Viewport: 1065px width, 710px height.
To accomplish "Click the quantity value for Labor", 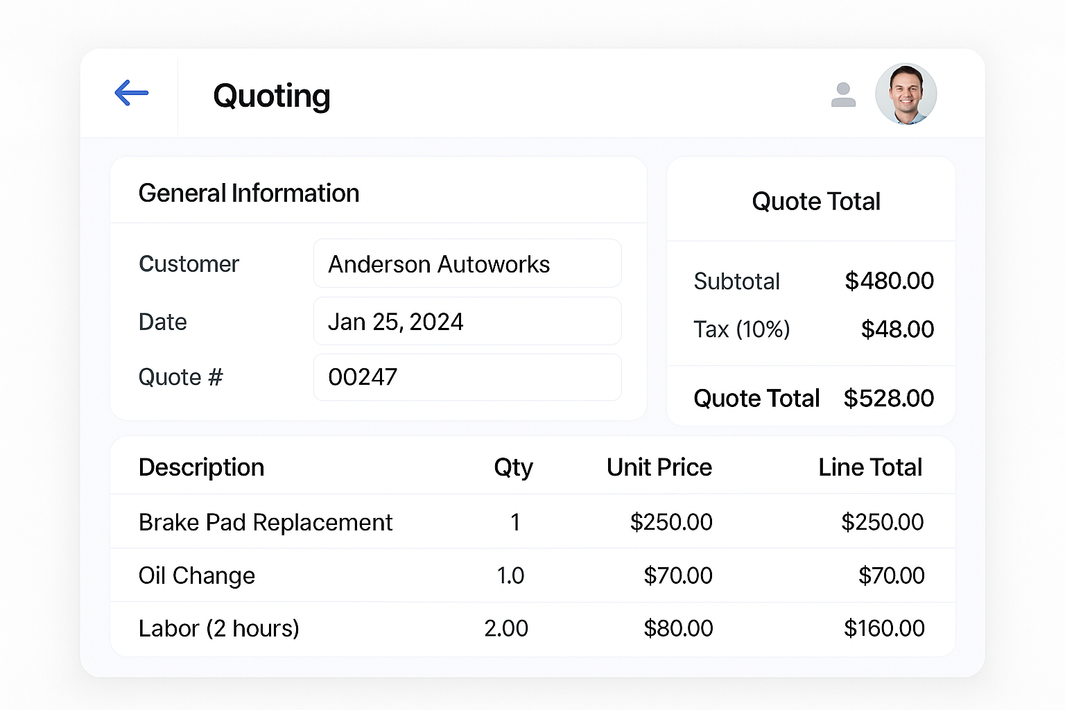I will (507, 628).
